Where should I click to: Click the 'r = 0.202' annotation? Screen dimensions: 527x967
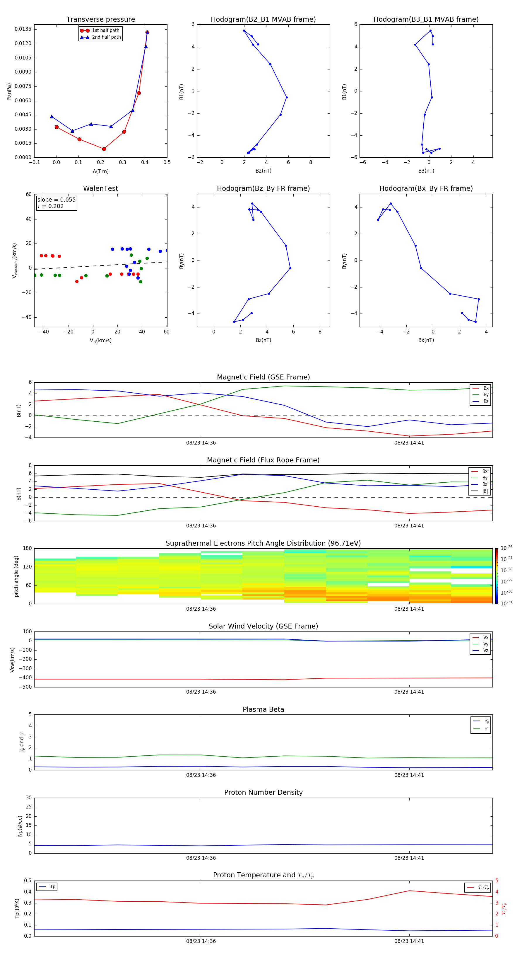point(51,206)
